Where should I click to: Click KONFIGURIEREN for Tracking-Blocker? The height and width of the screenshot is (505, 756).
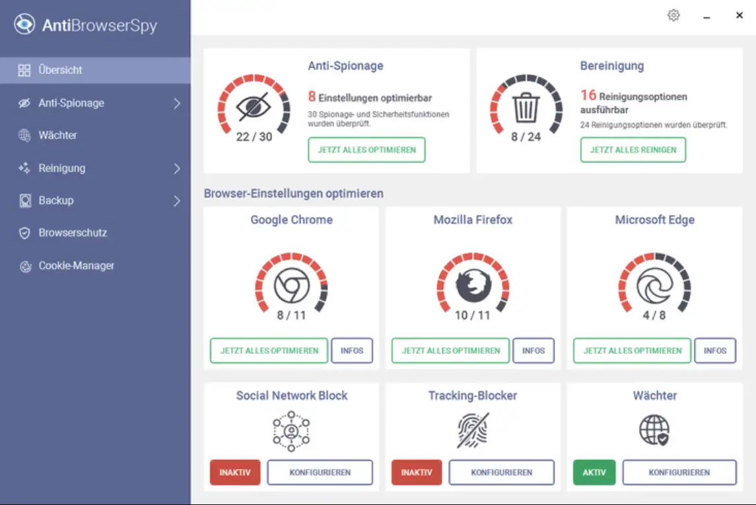tap(501, 473)
